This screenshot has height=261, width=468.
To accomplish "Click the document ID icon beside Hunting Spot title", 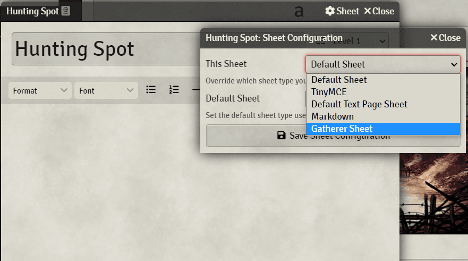I will [x=65, y=11].
